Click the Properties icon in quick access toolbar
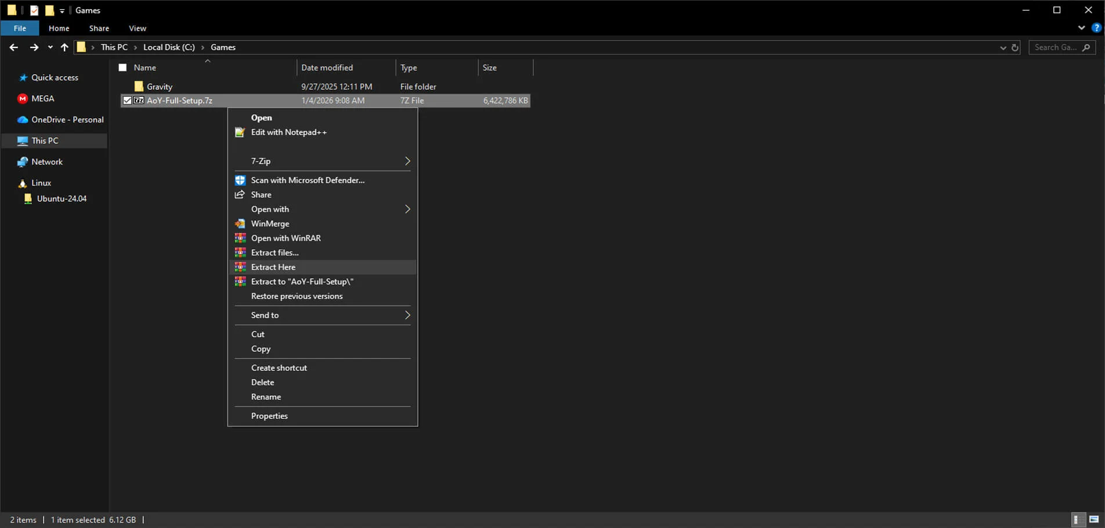 point(34,10)
